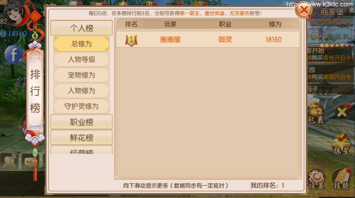Expand the 鲜花榜 category

[81, 138]
